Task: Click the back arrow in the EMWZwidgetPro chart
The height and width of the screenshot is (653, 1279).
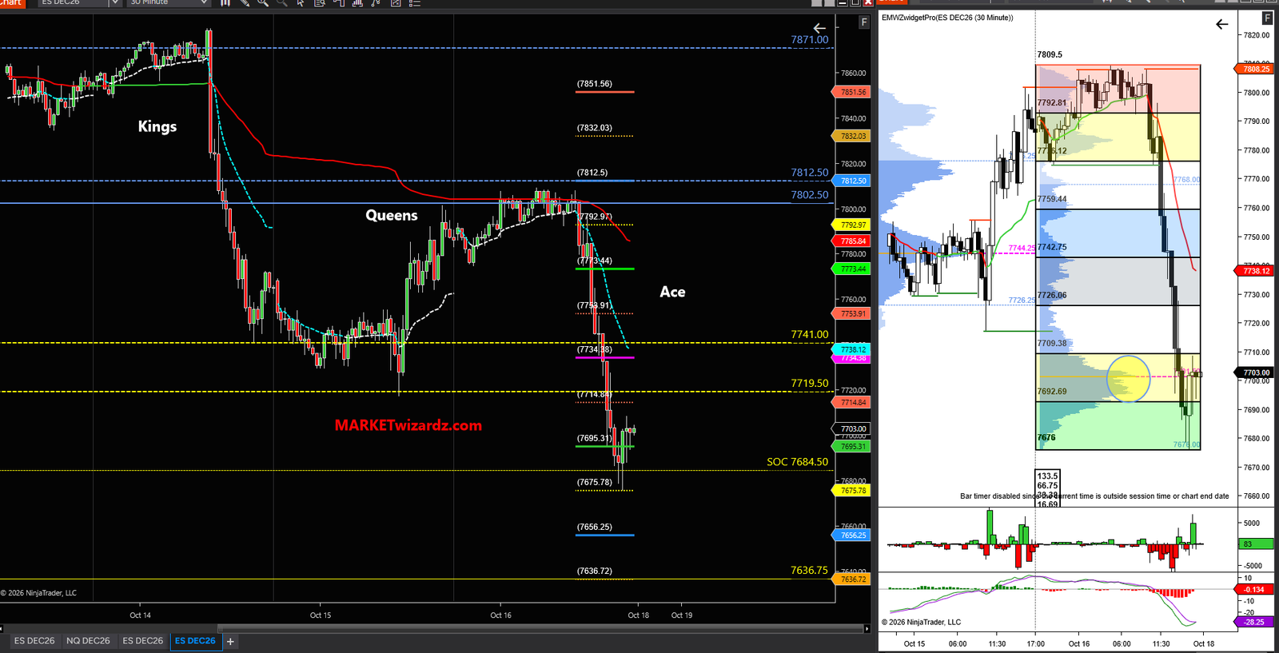Action: 1221,24
